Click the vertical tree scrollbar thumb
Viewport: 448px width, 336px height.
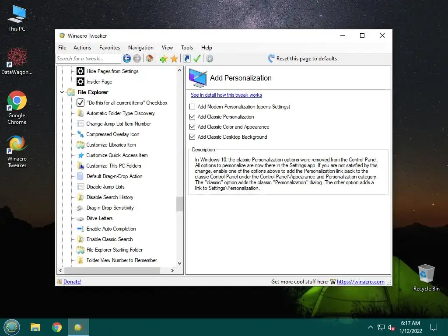click(x=179, y=204)
